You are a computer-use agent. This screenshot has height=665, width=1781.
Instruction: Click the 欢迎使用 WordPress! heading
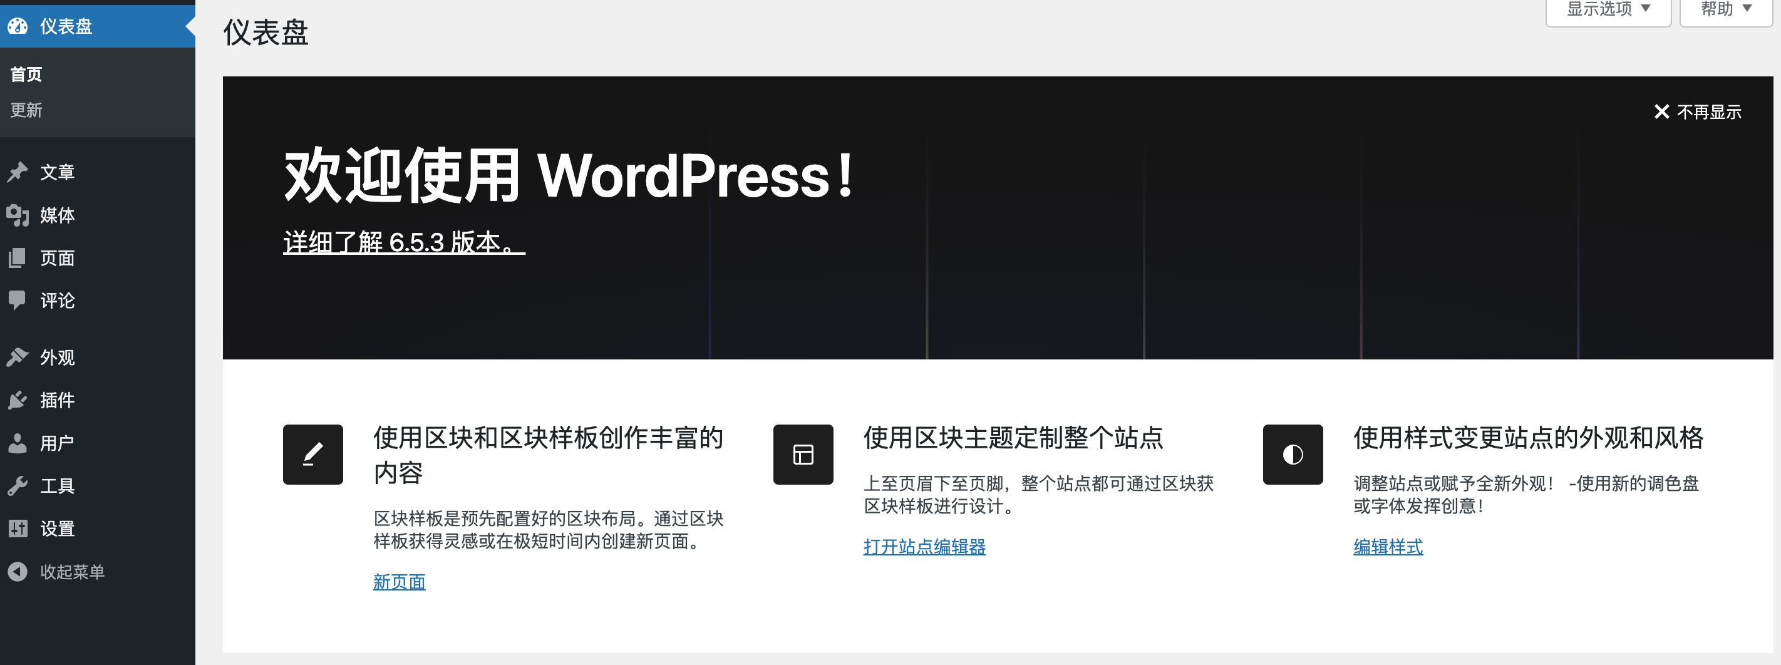click(x=570, y=175)
